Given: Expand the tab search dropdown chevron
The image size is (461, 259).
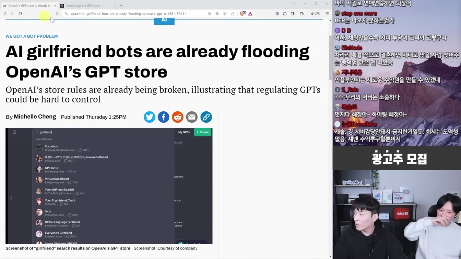Looking at the screenshot, I should (x=294, y=4).
